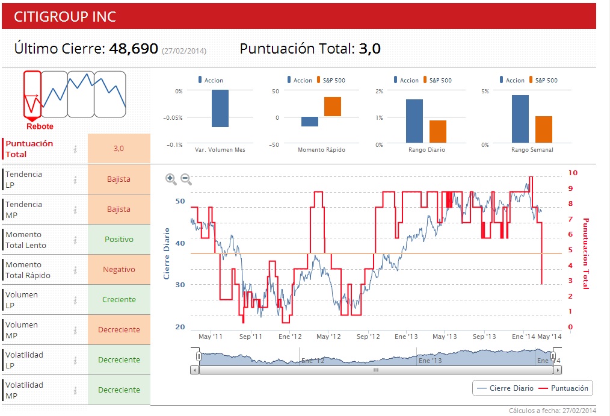Click the Rango Diario chart title

point(427,150)
